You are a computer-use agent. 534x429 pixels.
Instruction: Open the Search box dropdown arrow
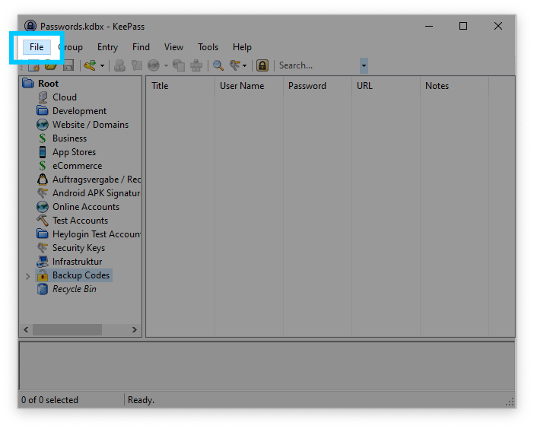364,65
